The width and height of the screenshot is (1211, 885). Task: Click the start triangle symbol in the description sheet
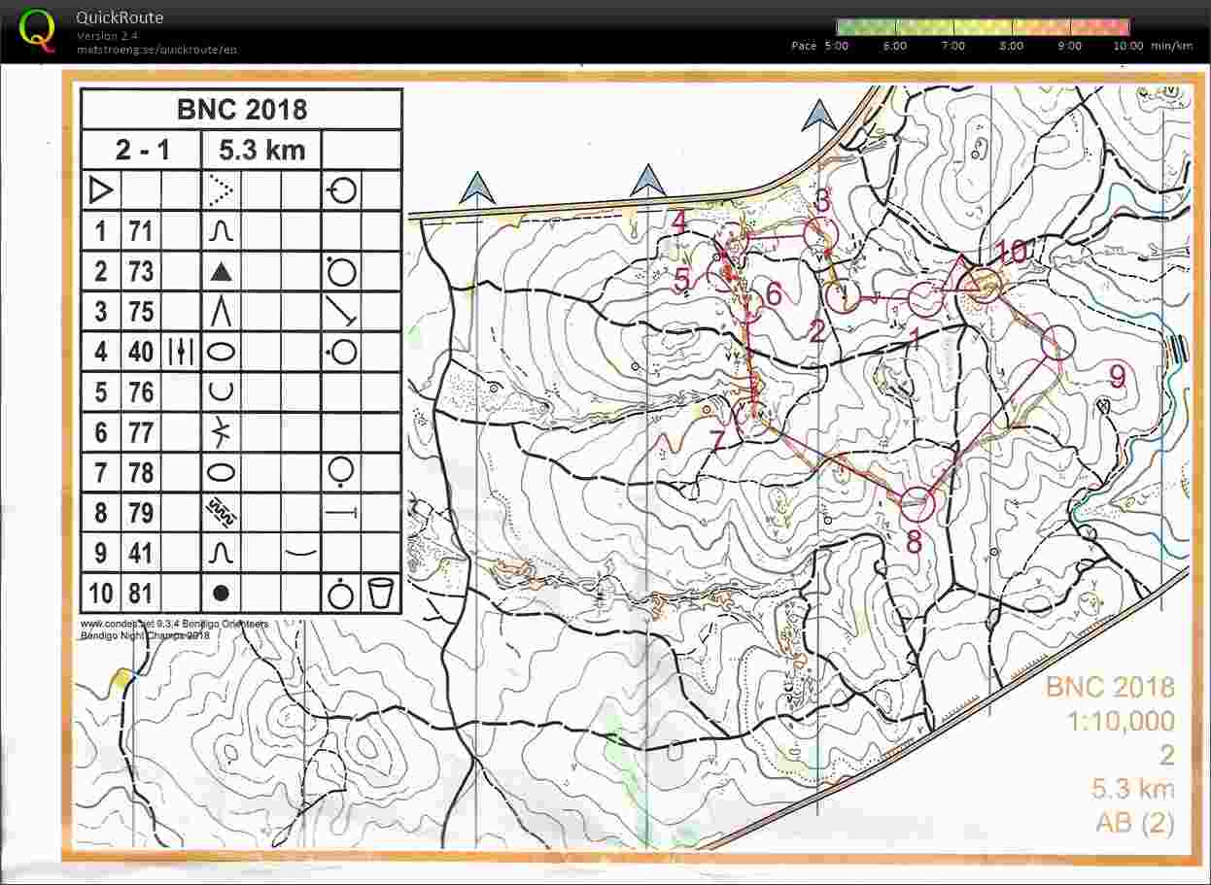point(98,190)
